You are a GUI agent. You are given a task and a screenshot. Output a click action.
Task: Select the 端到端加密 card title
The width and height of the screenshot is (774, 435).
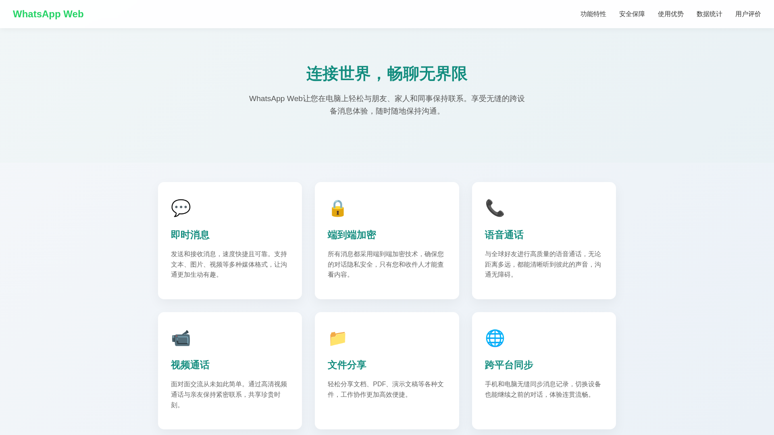coord(352,235)
